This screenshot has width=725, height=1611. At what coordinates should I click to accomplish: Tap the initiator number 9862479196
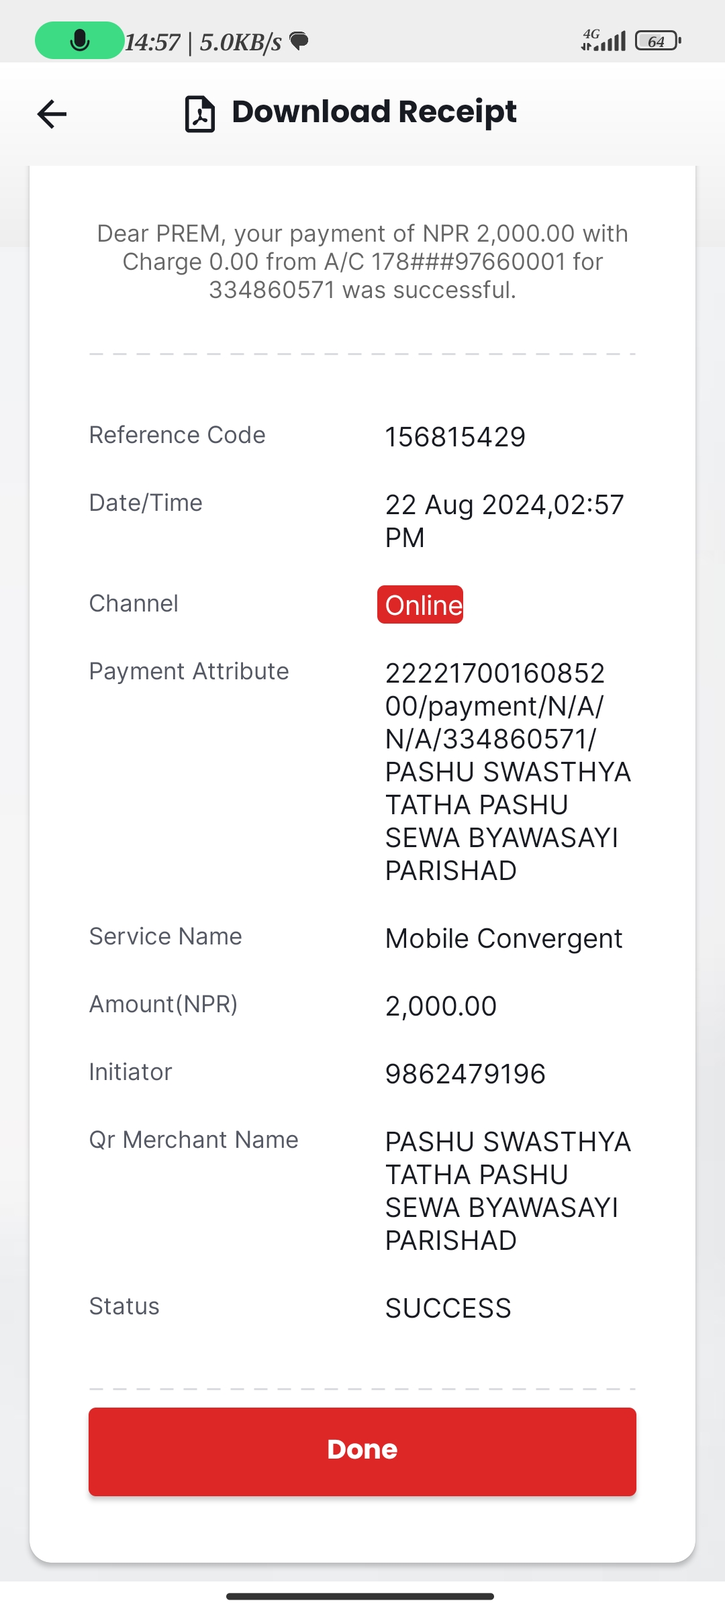(465, 1074)
